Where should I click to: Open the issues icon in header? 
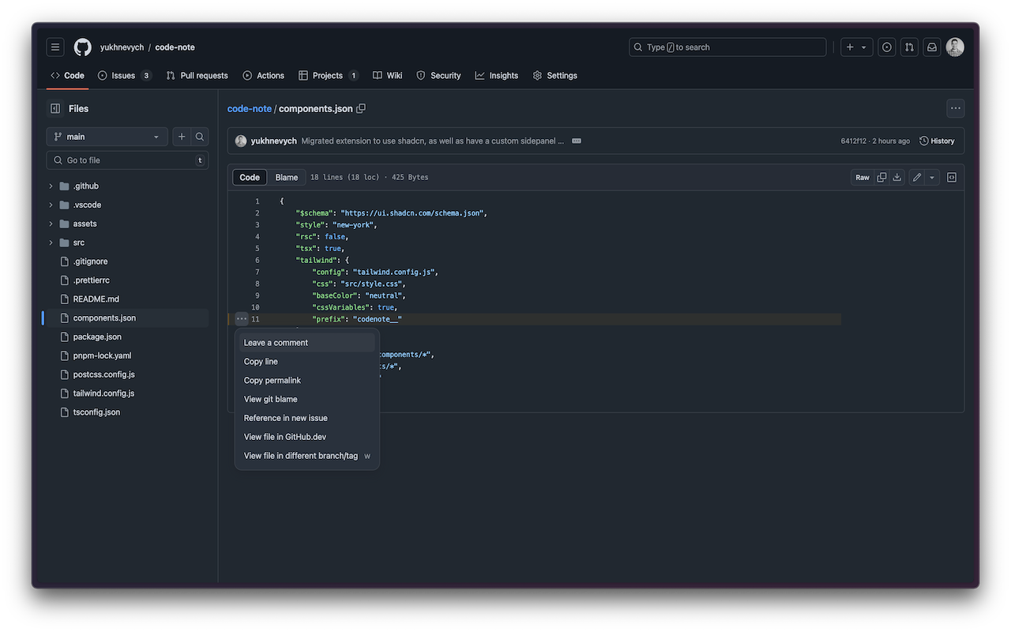tap(887, 47)
